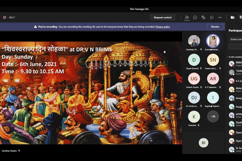242x161 pixels.
Task: Click Kanchan's K avatar
Action: pos(194,117)
